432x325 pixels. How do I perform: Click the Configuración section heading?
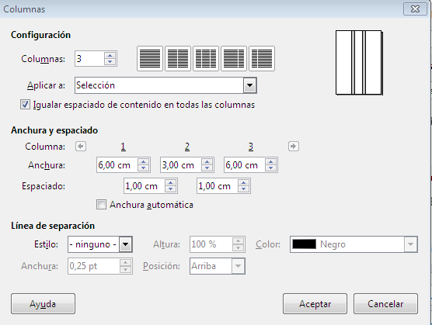[x=40, y=35]
